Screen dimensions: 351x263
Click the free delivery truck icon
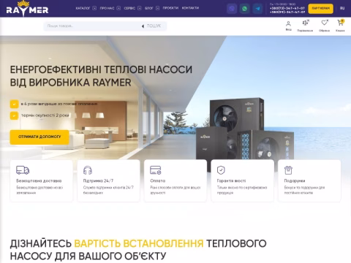tap(23, 170)
